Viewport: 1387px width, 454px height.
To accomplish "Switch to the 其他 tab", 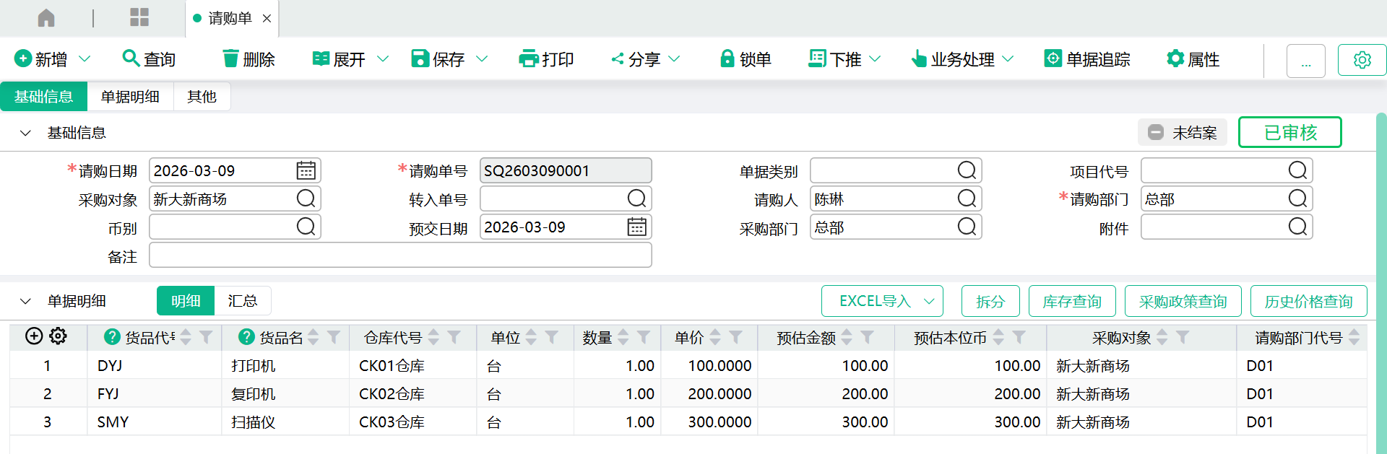I will pos(202,97).
